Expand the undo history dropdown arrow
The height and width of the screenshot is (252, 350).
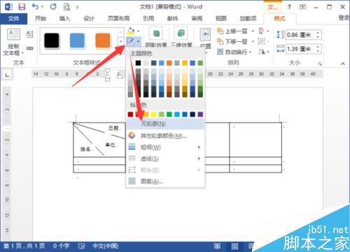tap(43, 6)
